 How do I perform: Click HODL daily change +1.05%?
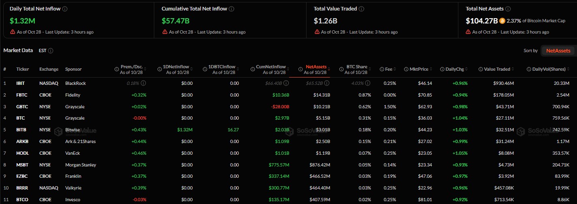pos(460,153)
